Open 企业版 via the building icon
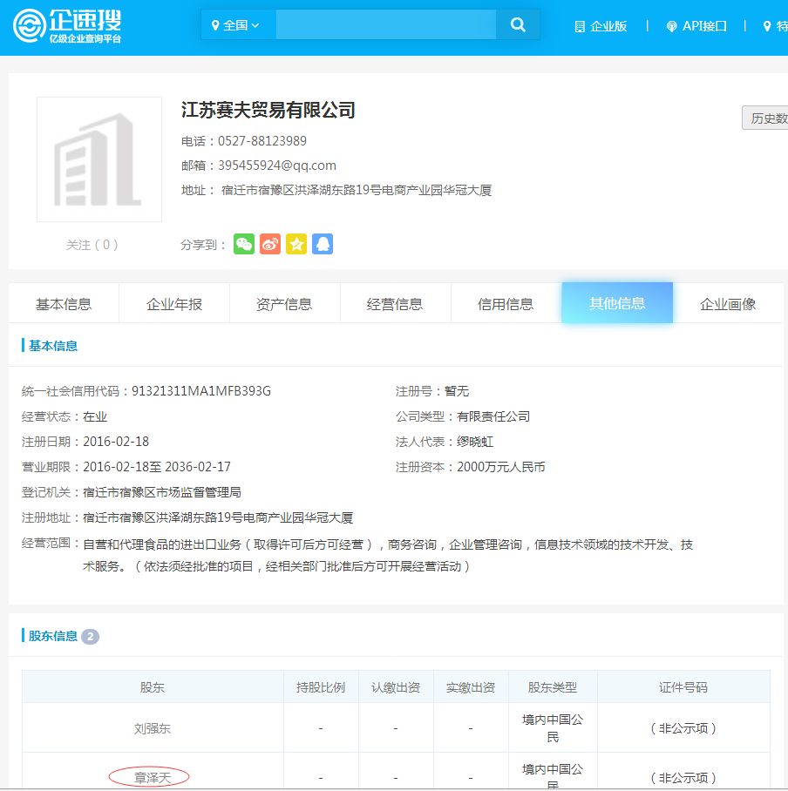Viewport: 788px width, 791px height. (x=581, y=26)
